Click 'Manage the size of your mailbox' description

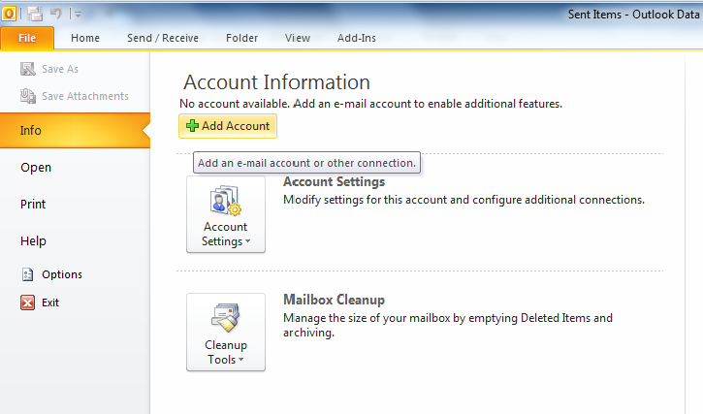coord(447,325)
